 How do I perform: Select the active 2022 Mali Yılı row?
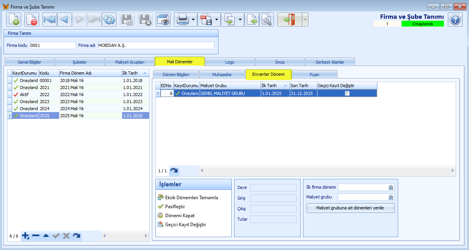(x=78, y=95)
